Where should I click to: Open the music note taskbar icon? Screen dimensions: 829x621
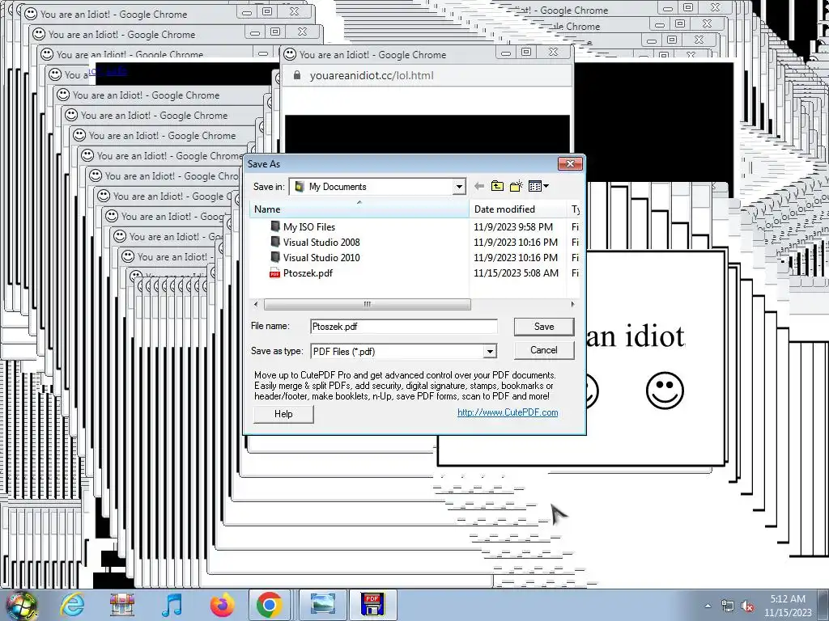(172, 605)
